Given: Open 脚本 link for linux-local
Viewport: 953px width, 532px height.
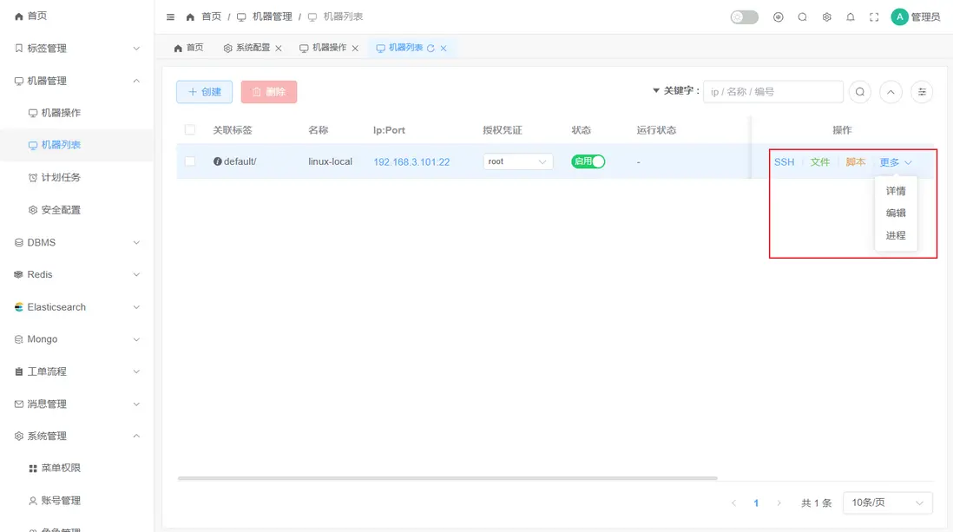Looking at the screenshot, I should [855, 161].
